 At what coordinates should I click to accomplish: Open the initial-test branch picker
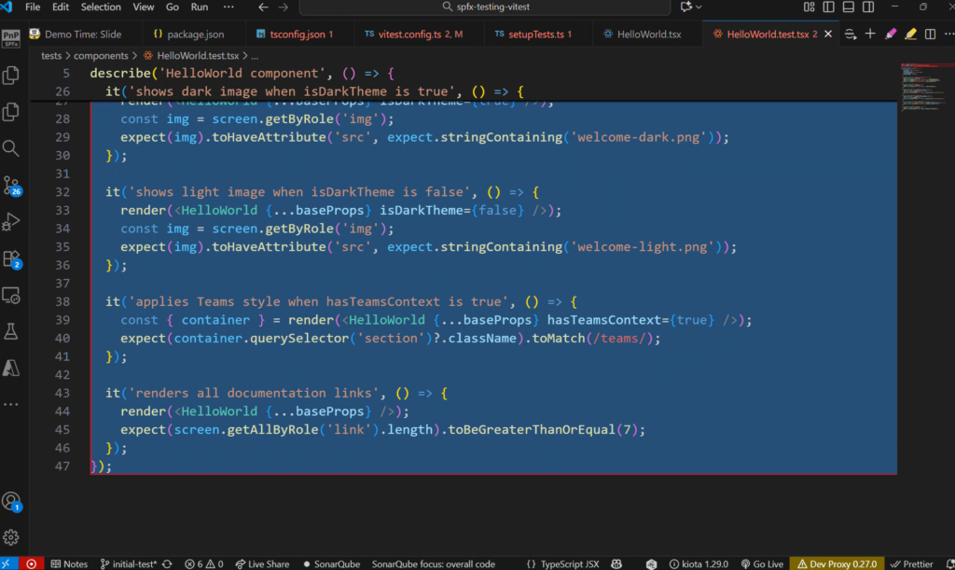click(129, 563)
